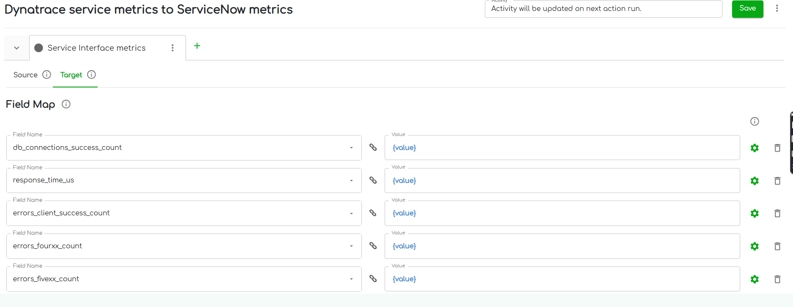793x307 pixels.
Task: Delete the db_connections_success_count mapping row
Action: click(777, 148)
